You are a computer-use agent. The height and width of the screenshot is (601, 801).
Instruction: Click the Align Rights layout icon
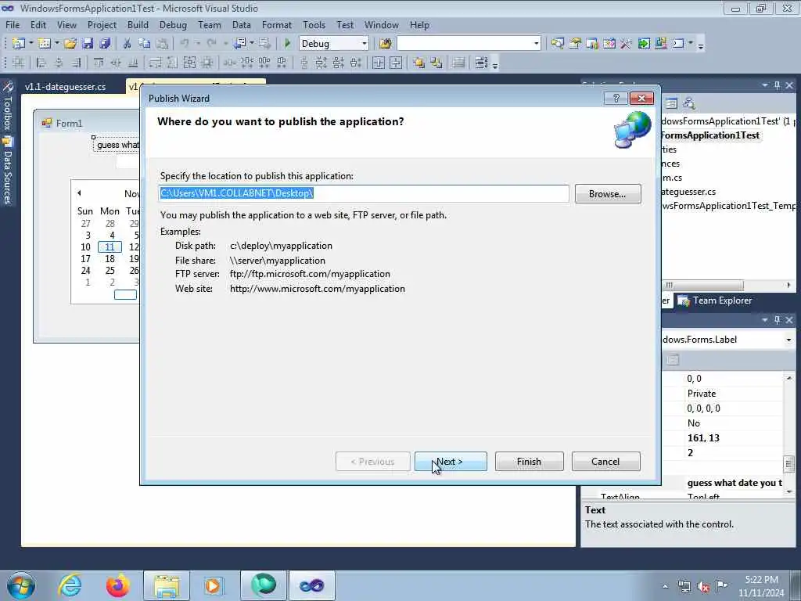coord(76,63)
